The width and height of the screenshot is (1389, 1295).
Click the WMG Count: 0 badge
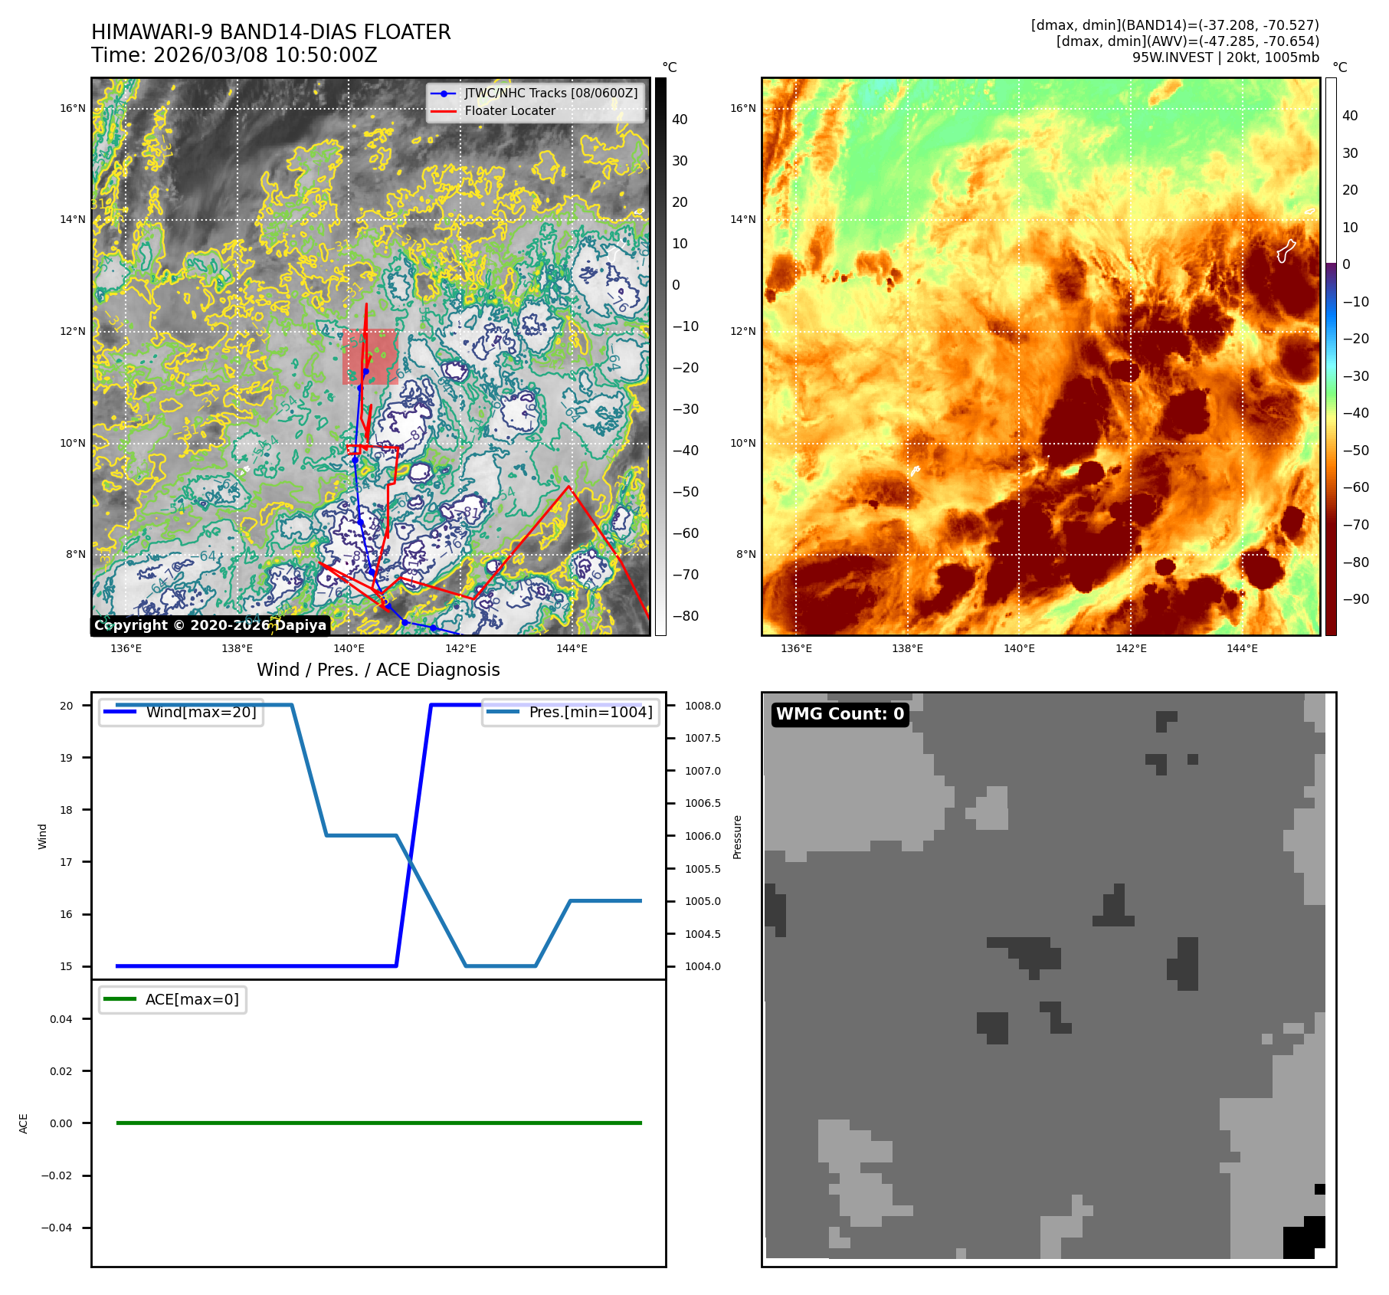click(840, 714)
